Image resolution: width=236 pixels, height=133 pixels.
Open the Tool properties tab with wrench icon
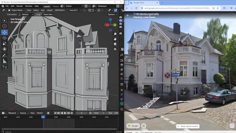tap(121, 55)
